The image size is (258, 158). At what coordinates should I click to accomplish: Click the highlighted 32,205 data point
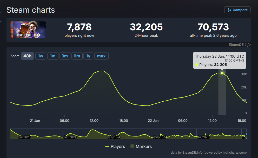pos(222,73)
